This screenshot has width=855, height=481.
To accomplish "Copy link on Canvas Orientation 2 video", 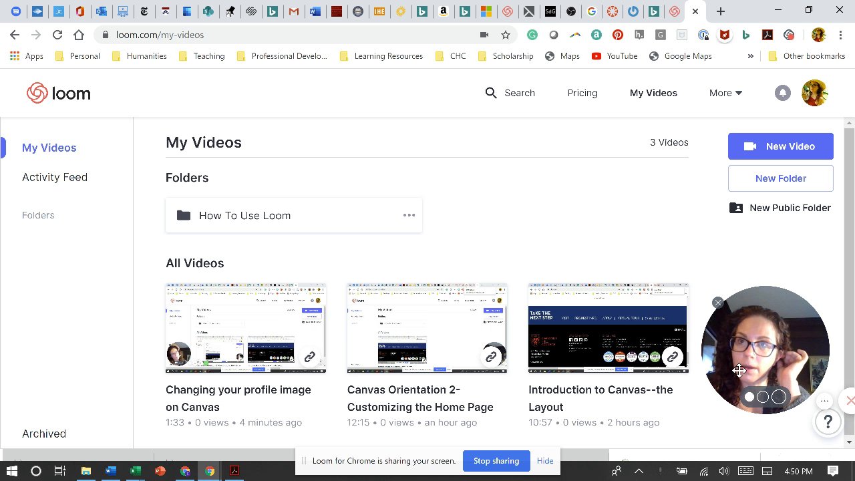I will pos(491,357).
